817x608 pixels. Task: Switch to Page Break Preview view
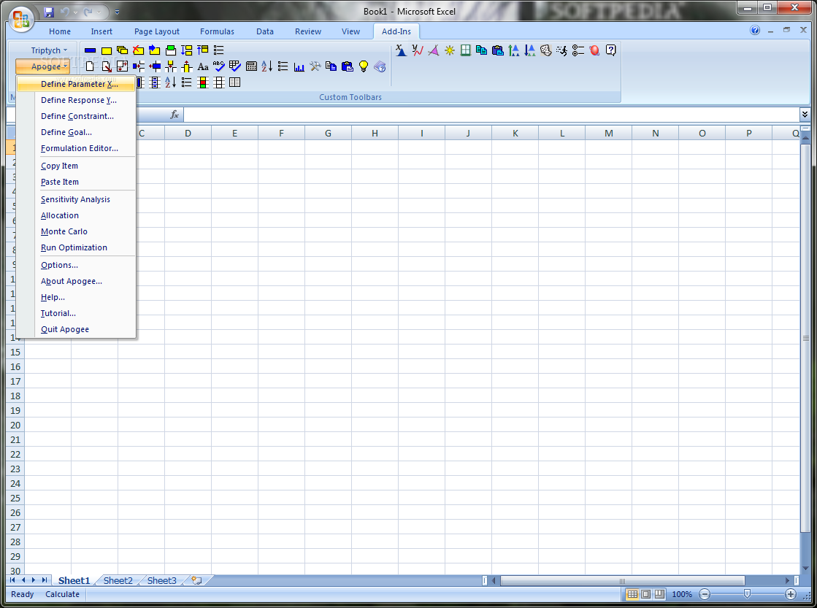(659, 594)
